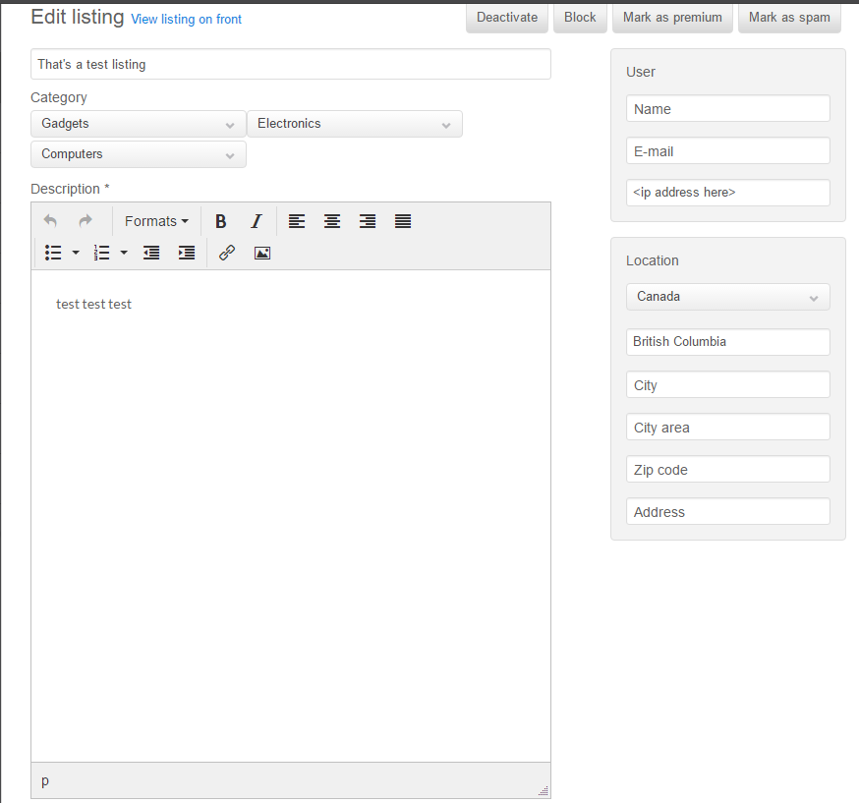Screen dimensions: 859x803
Task: Open View listing on front link
Action: [x=187, y=20]
